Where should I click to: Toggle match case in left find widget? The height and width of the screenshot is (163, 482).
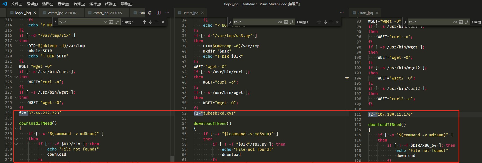[x=105, y=22]
